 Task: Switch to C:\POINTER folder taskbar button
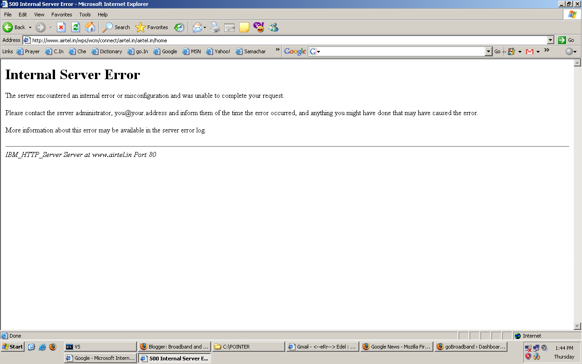point(248,347)
